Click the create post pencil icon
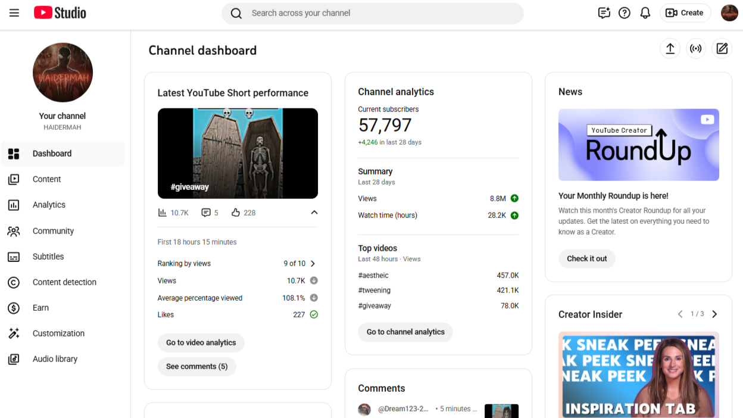Image resolution: width=743 pixels, height=418 pixels. coord(722,49)
